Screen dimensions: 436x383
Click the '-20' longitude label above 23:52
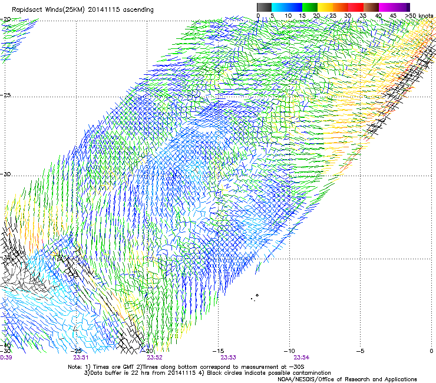[x=148, y=351]
